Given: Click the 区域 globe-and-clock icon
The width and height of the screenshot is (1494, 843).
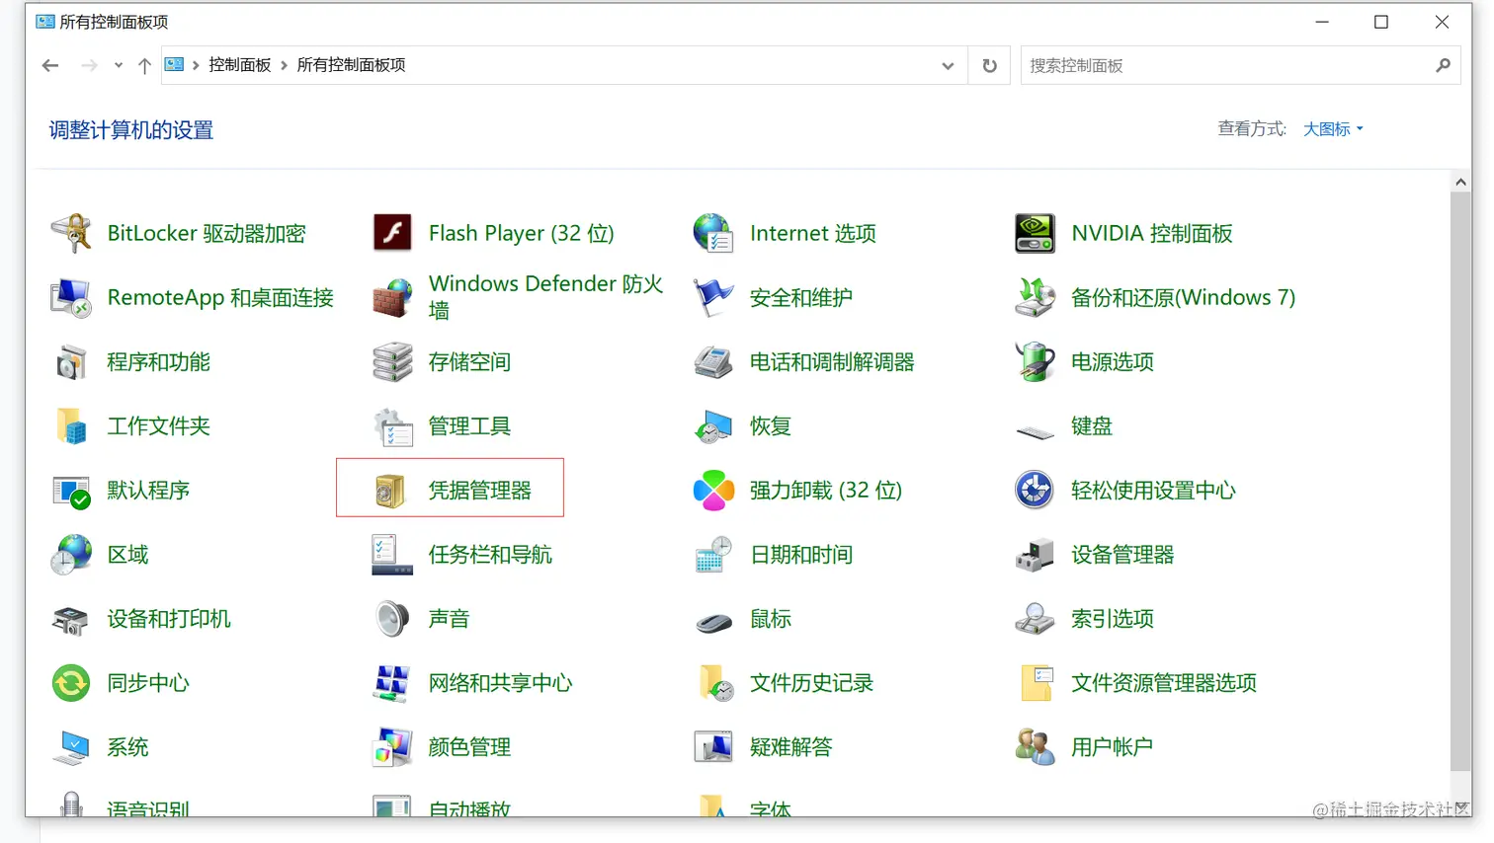Looking at the screenshot, I should [x=71, y=555].
